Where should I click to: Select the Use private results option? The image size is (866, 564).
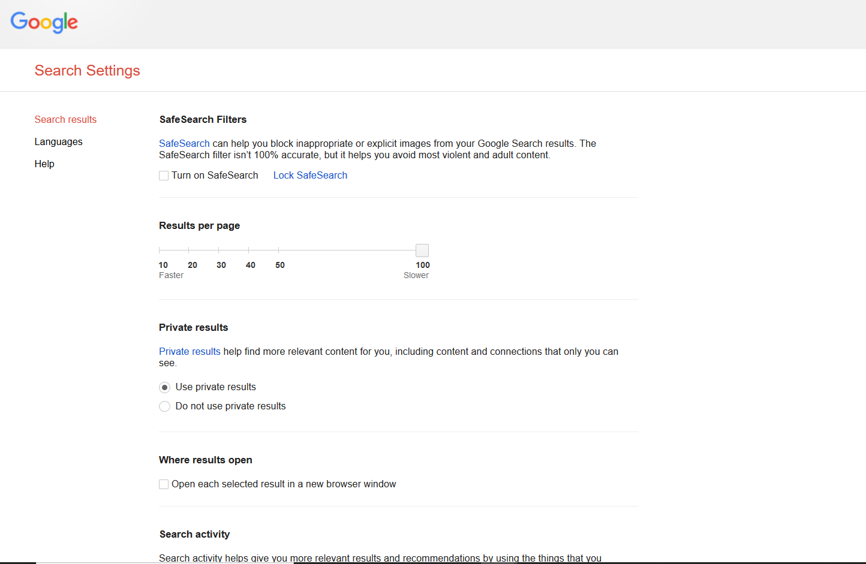click(164, 387)
